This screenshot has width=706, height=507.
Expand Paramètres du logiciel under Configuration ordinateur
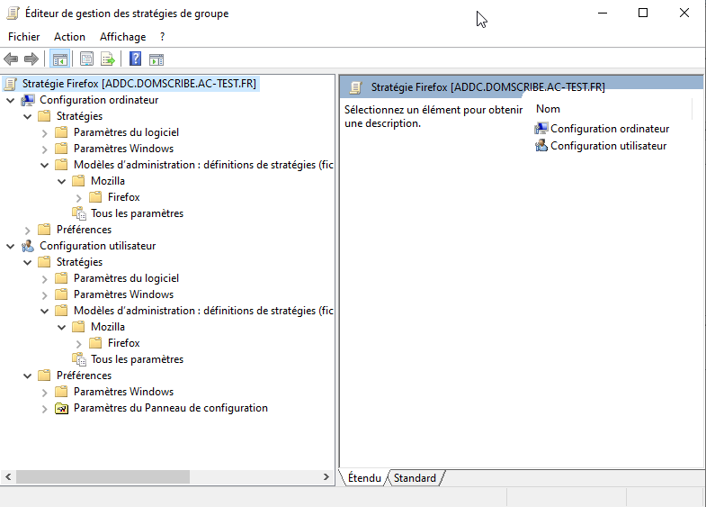click(x=45, y=133)
